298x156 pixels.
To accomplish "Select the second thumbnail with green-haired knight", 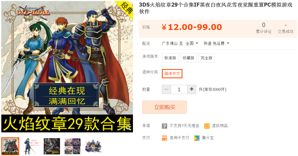I will (31, 146).
